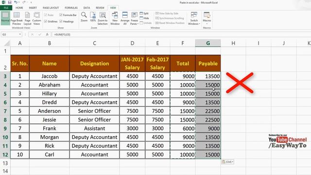Switch to Normal workbook view
This screenshot has height=175, width=311.
click(x=5, y=18)
